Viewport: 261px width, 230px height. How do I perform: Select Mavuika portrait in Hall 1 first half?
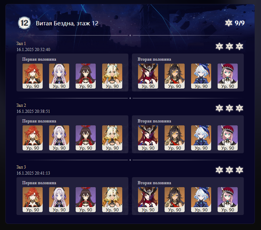33,76
